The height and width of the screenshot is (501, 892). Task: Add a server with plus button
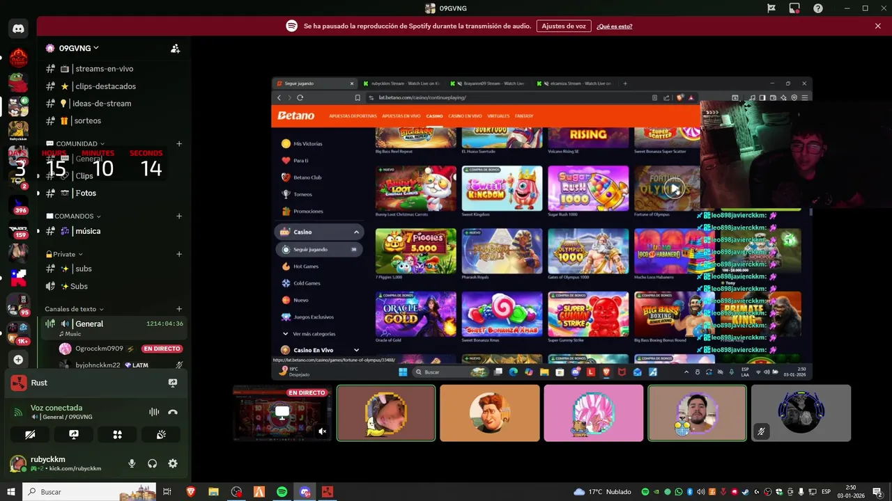18,360
